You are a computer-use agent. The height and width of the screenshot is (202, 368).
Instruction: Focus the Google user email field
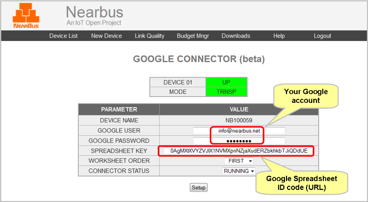(x=239, y=131)
